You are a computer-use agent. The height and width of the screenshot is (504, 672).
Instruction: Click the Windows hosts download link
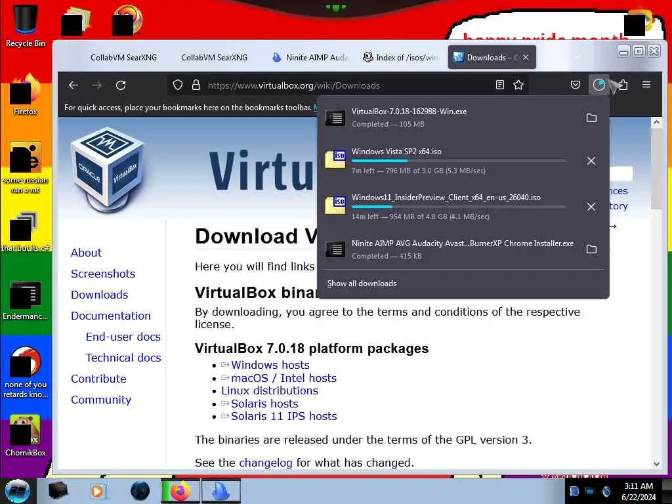pos(270,365)
